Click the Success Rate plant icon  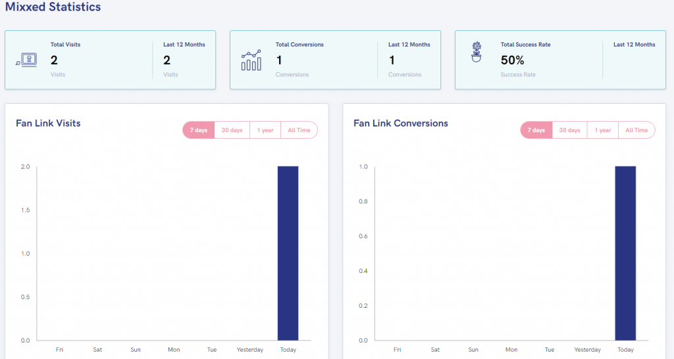[477, 53]
